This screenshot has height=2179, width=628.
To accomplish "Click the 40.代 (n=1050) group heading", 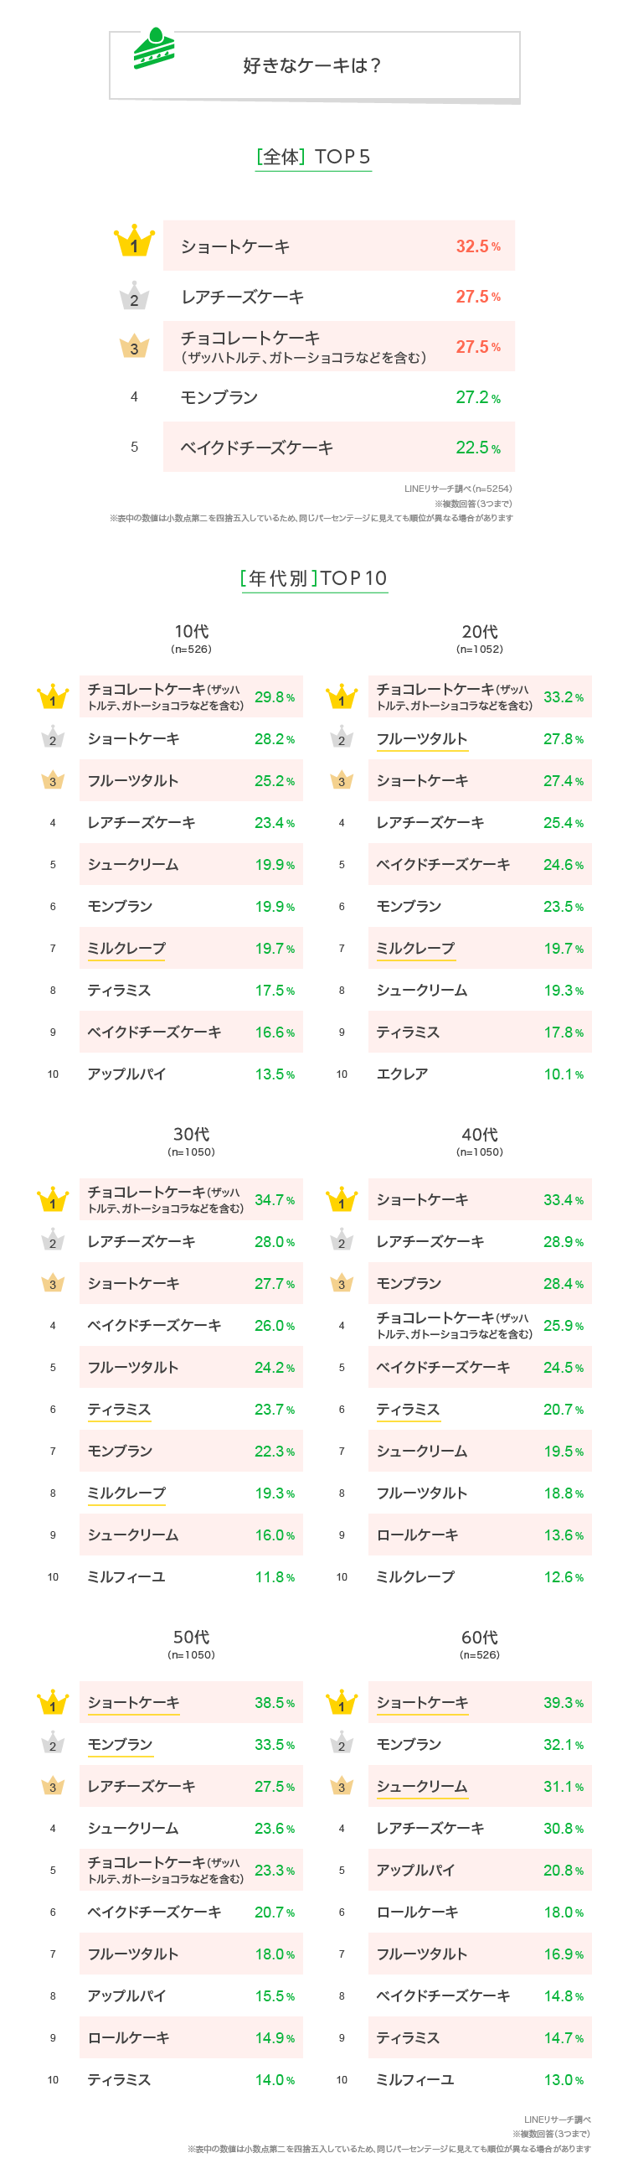I will click(479, 1141).
